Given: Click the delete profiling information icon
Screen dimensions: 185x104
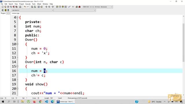Looking at the screenshot, I should tap(79, 7).
